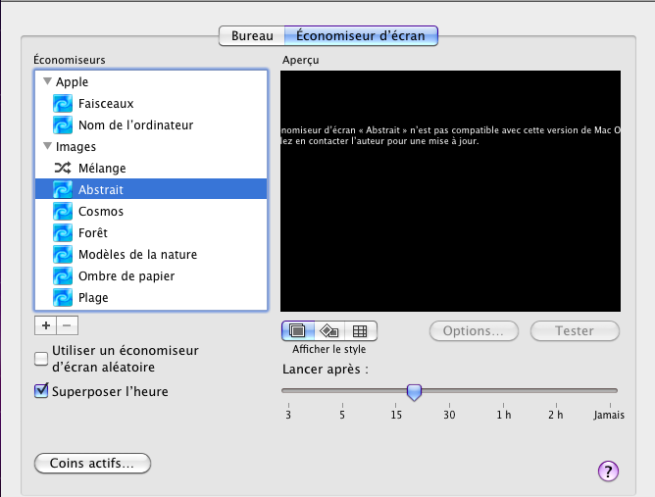Image resolution: width=655 pixels, height=497 pixels.
Task: Open help with the question mark button
Action: pyautogui.click(x=608, y=472)
